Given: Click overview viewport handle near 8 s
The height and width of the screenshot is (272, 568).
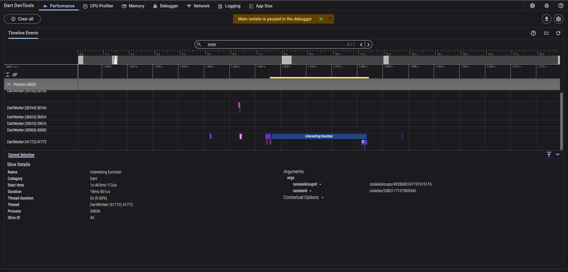Looking at the screenshot, I should [x=287, y=60].
